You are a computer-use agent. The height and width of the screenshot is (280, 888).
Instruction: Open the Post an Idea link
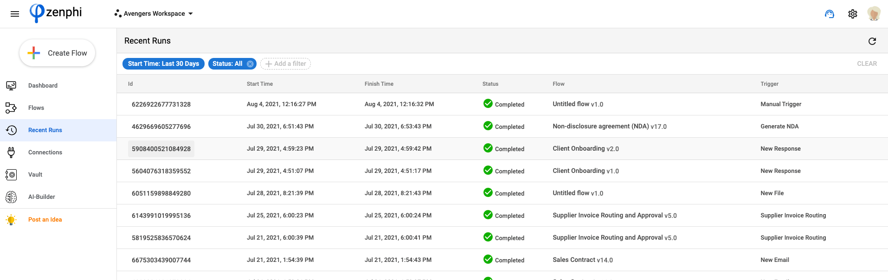click(45, 220)
